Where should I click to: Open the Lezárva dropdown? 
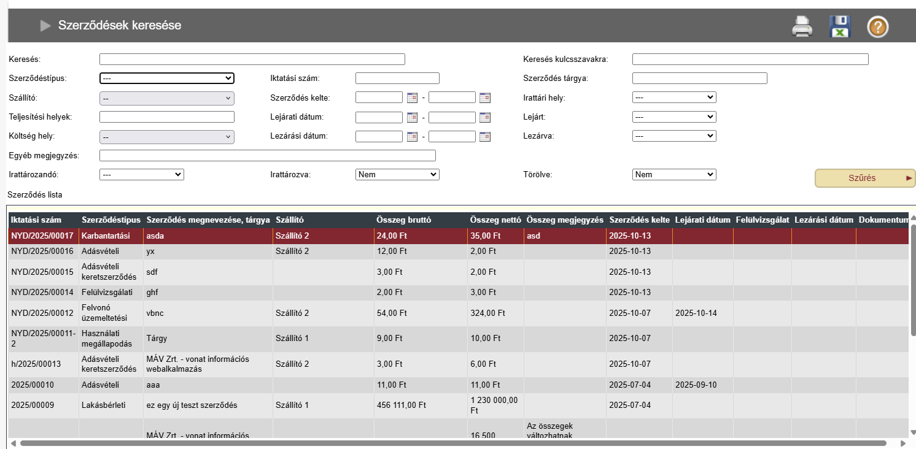[x=674, y=136]
